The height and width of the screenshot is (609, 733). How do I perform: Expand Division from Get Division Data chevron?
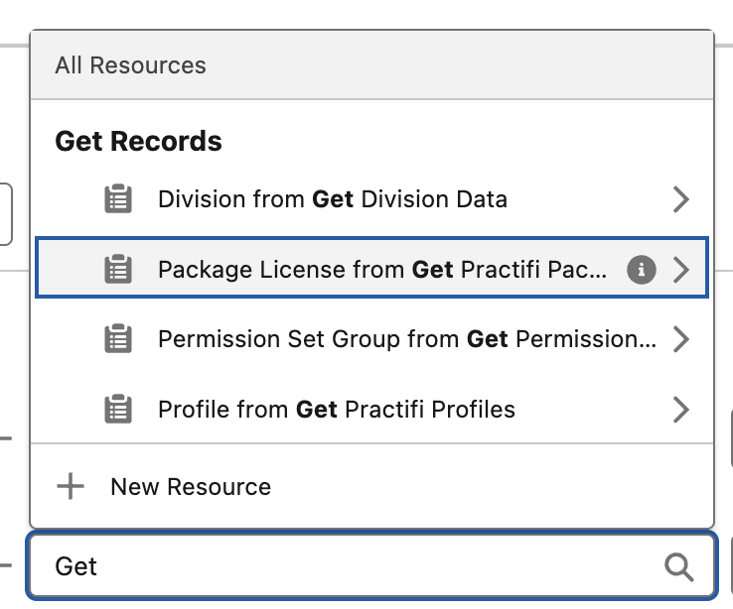tap(680, 199)
